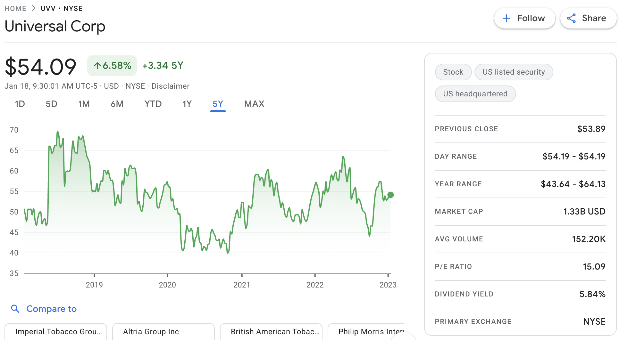Click the Year Range value $43.64 - $64.13

(x=573, y=184)
